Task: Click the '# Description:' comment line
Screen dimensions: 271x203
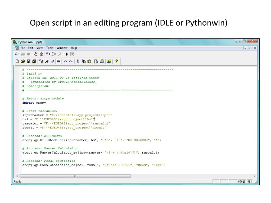Action: 36,86
